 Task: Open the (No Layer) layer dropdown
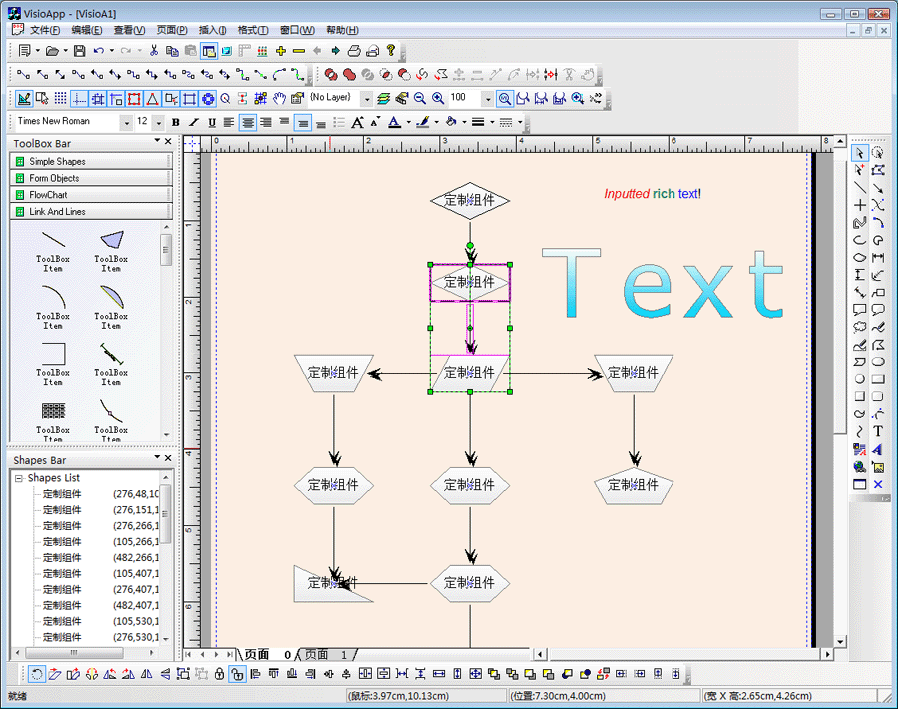(366, 99)
